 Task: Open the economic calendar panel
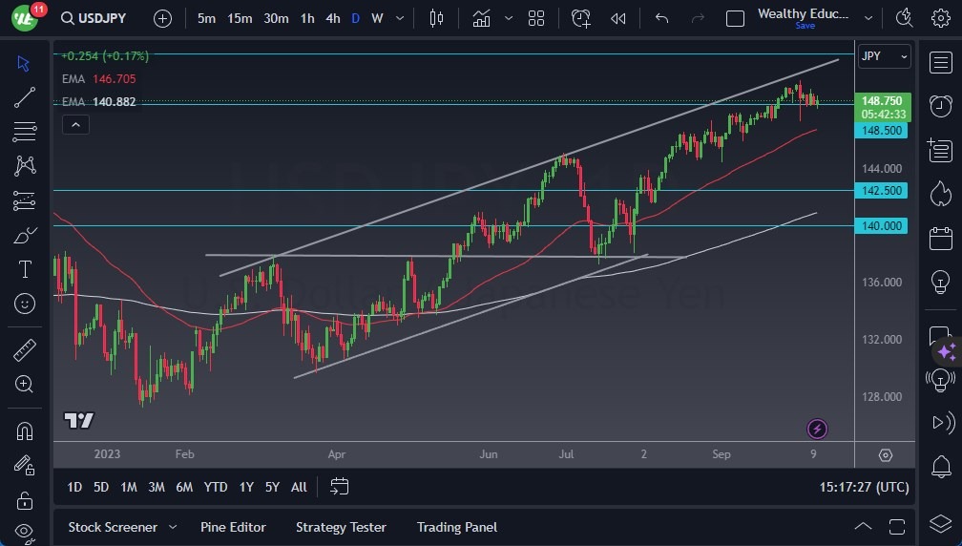pos(940,238)
